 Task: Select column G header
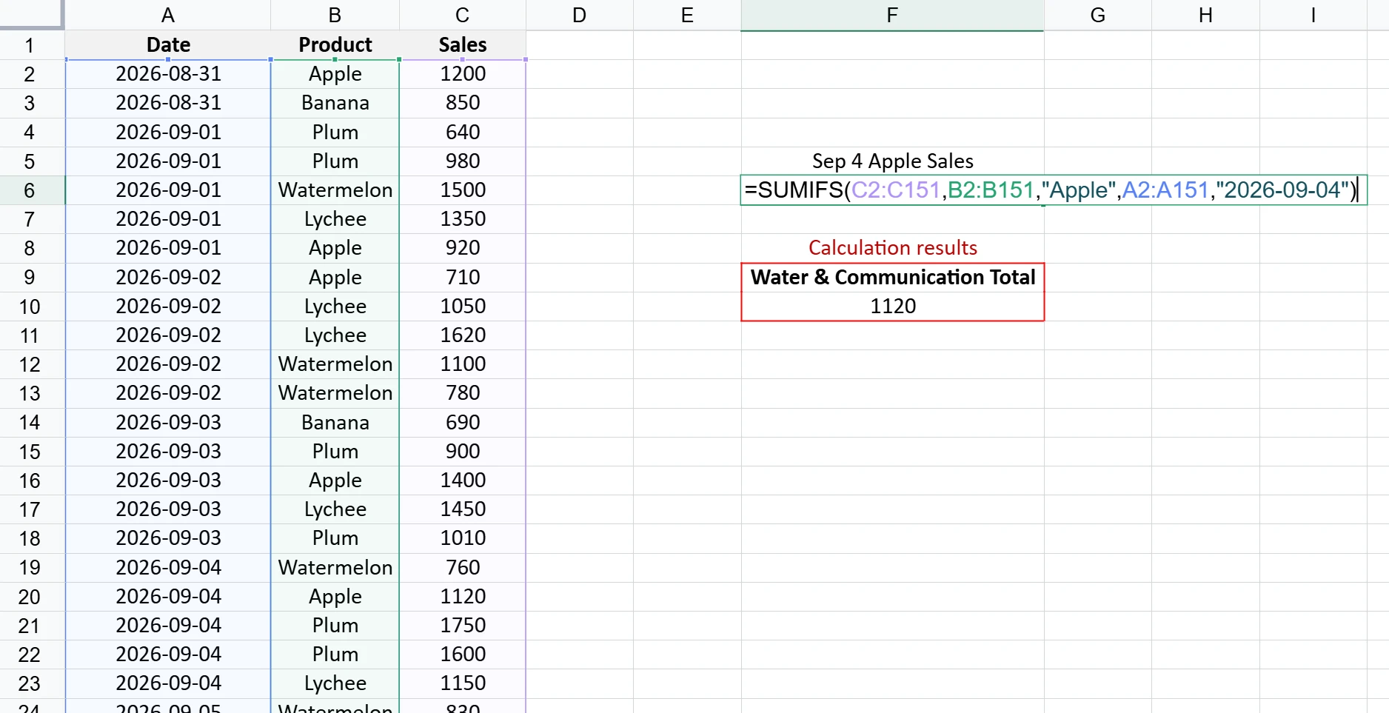[x=1097, y=15]
